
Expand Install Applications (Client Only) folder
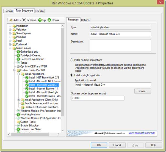[19, 100]
